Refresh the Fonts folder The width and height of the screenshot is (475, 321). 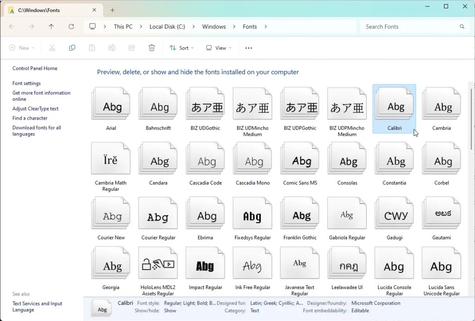(x=71, y=26)
